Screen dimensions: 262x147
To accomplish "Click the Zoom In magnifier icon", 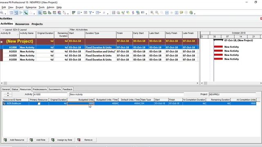I will click(x=152, y=13).
